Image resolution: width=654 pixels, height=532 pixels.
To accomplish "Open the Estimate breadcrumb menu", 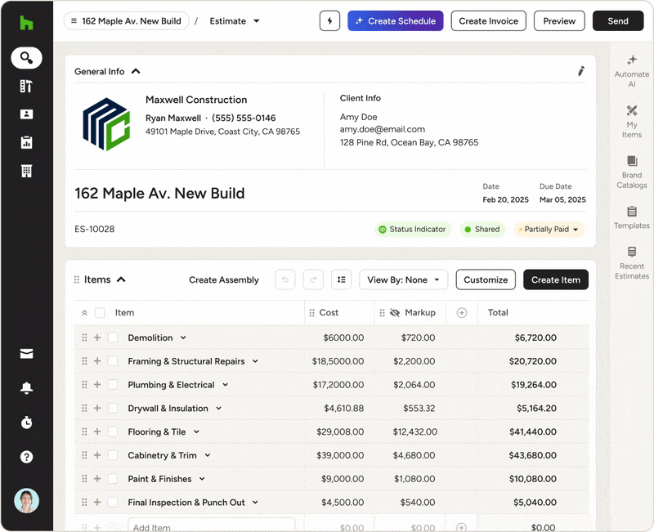I will coord(235,21).
